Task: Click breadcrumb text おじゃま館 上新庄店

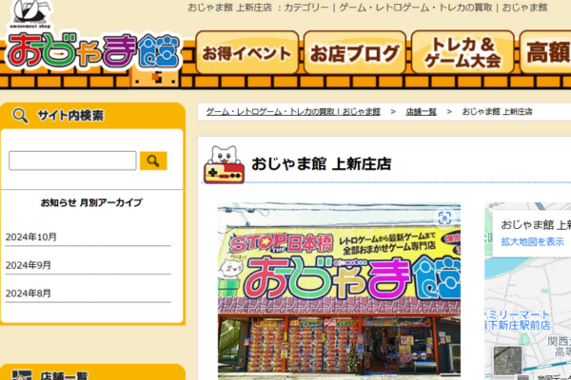Action: 497,112
